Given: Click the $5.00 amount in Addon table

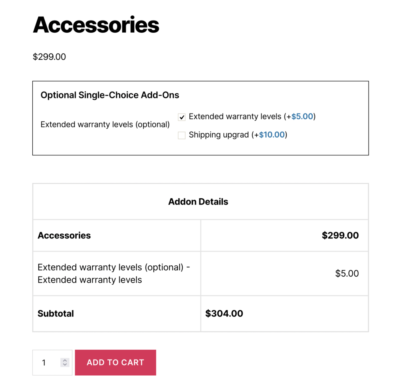Looking at the screenshot, I should [347, 274].
